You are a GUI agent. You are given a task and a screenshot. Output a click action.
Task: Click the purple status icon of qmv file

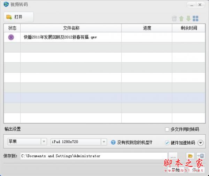coord(11,37)
